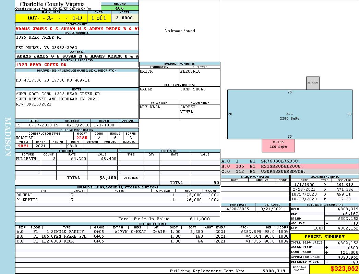360x274 pixels.
Task: Click the plumbing total $8,400
Action: [108, 178]
